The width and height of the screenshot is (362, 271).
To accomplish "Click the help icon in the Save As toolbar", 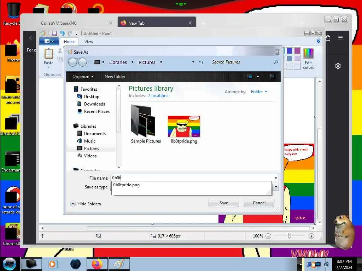I will [x=272, y=77].
